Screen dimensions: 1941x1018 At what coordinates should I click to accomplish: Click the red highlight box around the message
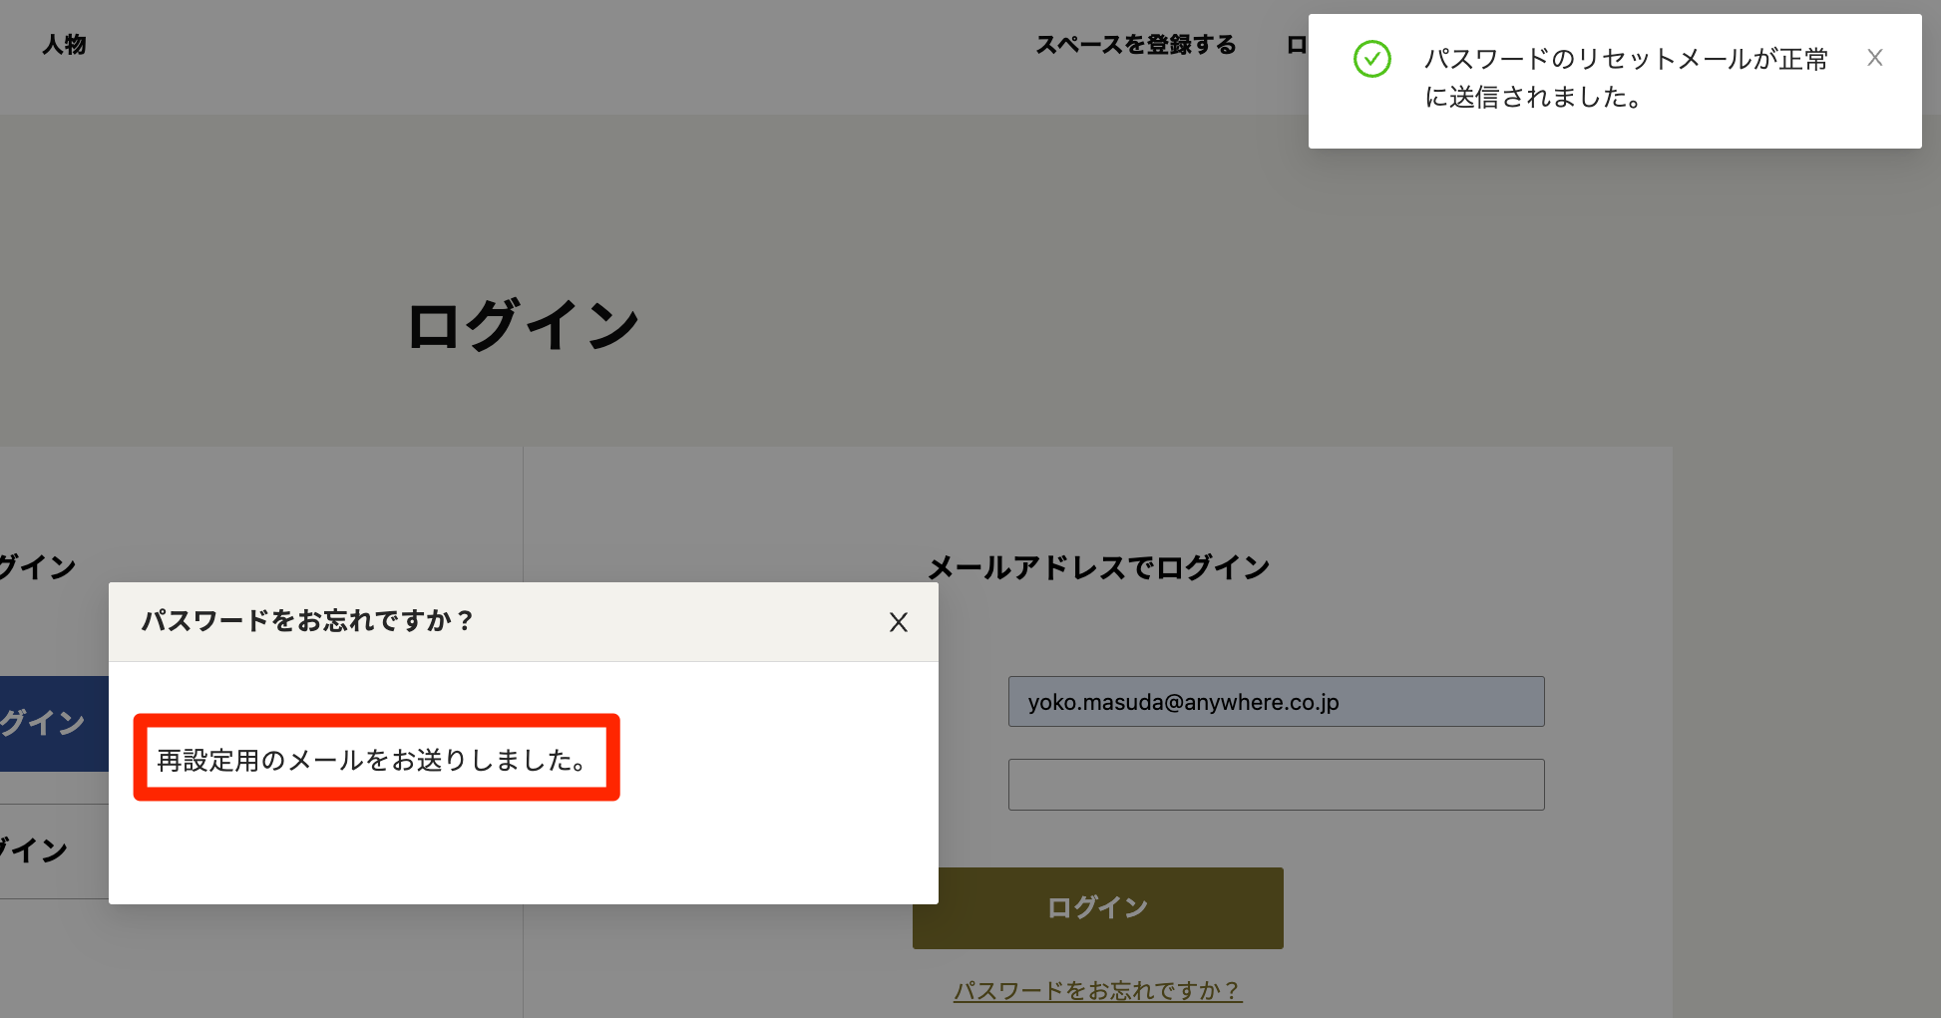coord(375,718)
